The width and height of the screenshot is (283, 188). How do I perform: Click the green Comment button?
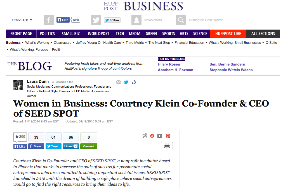[x=89, y=146]
